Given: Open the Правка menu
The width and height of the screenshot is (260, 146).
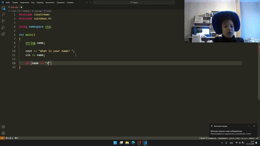Looking at the screenshot, I should [15, 2].
